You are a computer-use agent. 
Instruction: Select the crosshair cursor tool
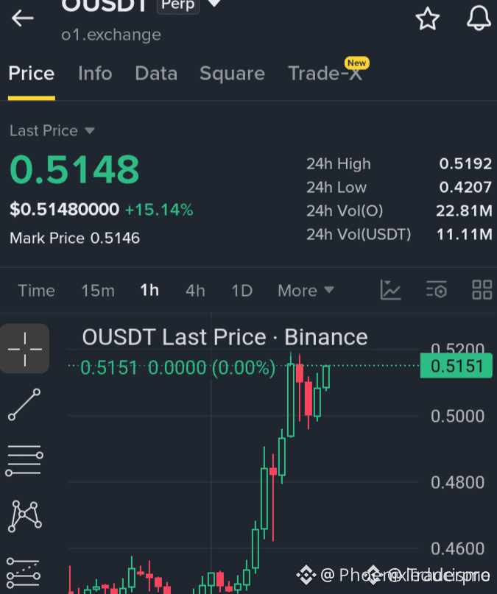24,348
